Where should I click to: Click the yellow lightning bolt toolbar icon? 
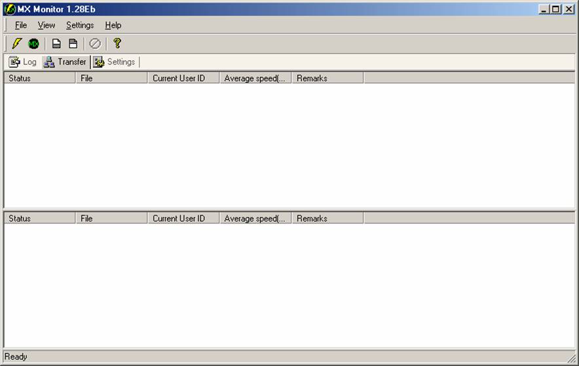(x=17, y=44)
